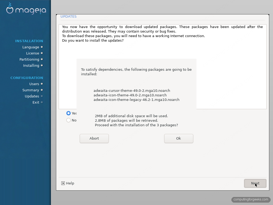Click the CONFIGURATION section heading
This screenshot has width=273, height=205.
[27, 78]
